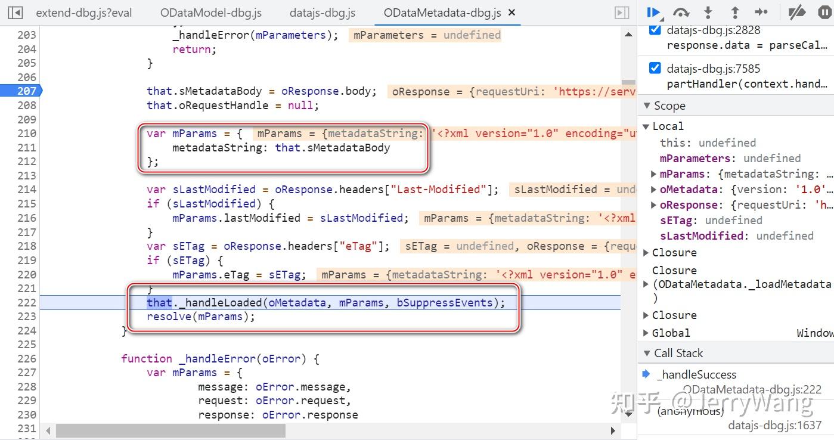Click metadataString: that.sMetadataBody line

[x=281, y=148]
